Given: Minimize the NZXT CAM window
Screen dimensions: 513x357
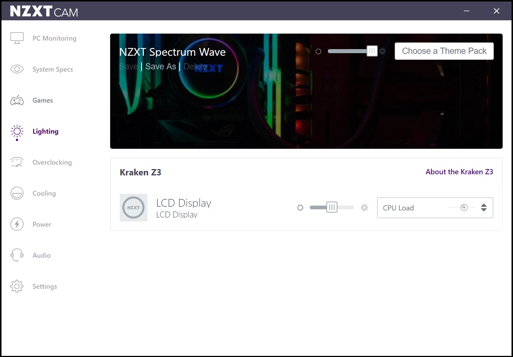Looking at the screenshot, I should 467,11.
